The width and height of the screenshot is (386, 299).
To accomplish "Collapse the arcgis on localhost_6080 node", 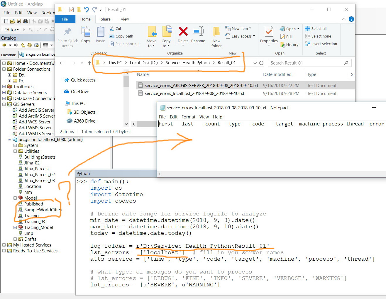I will (x=9, y=140).
